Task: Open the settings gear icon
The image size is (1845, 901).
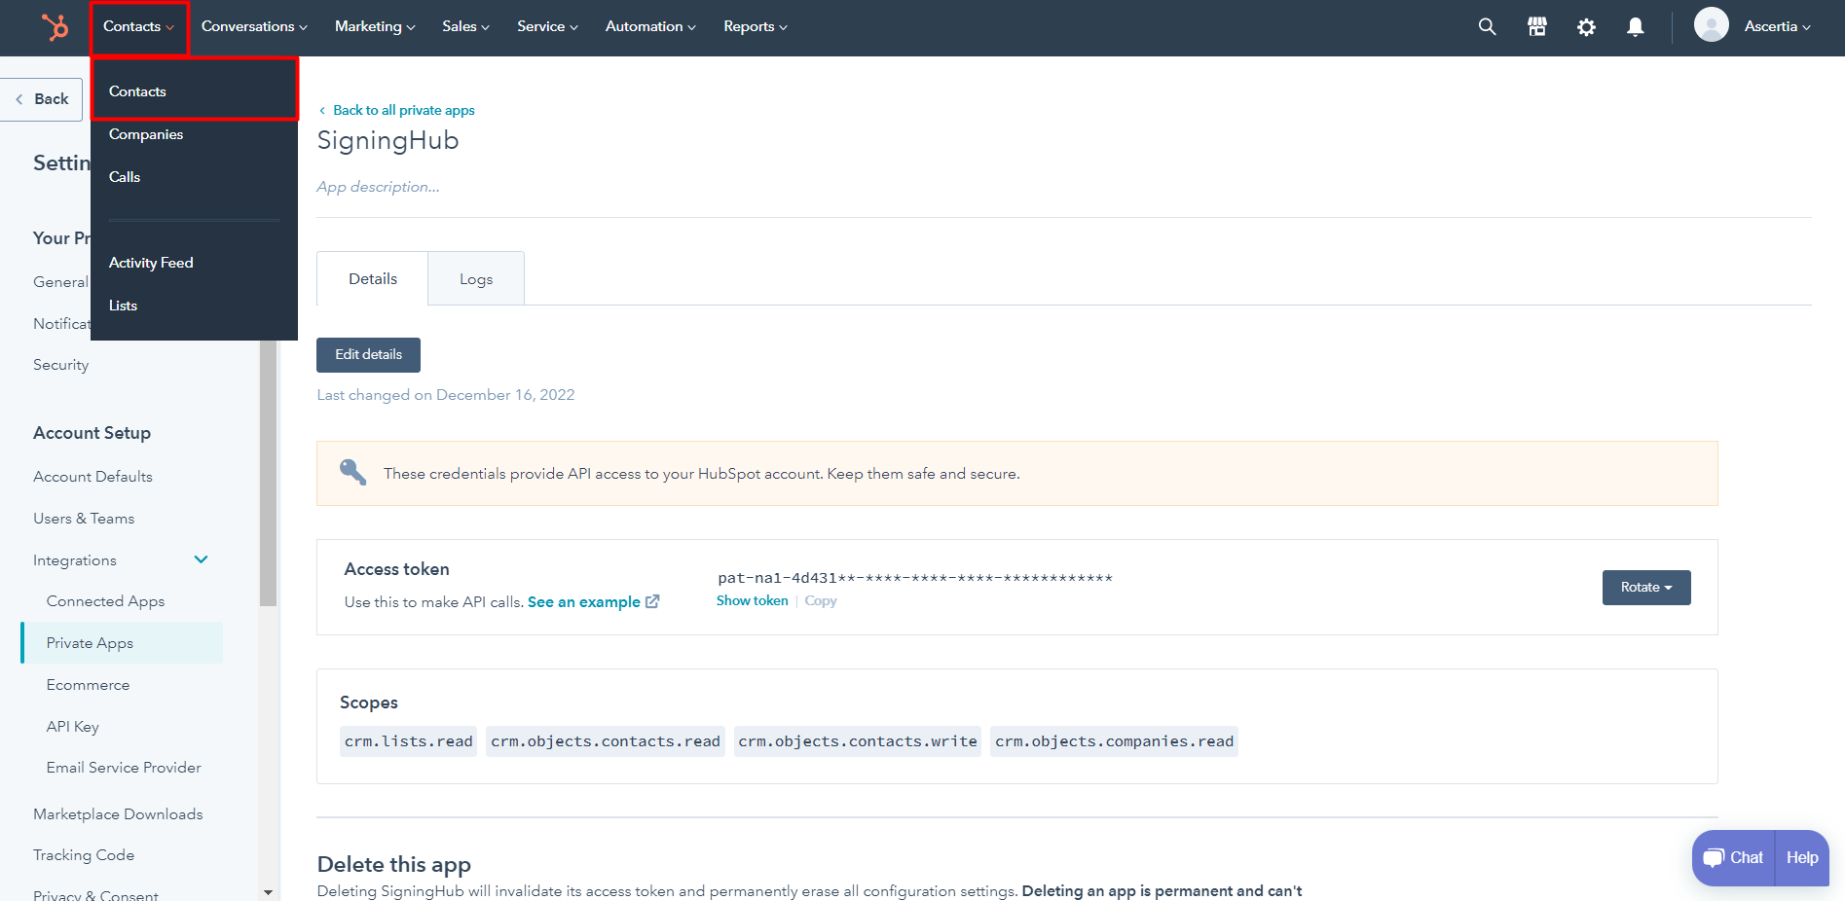Action: pos(1586,27)
